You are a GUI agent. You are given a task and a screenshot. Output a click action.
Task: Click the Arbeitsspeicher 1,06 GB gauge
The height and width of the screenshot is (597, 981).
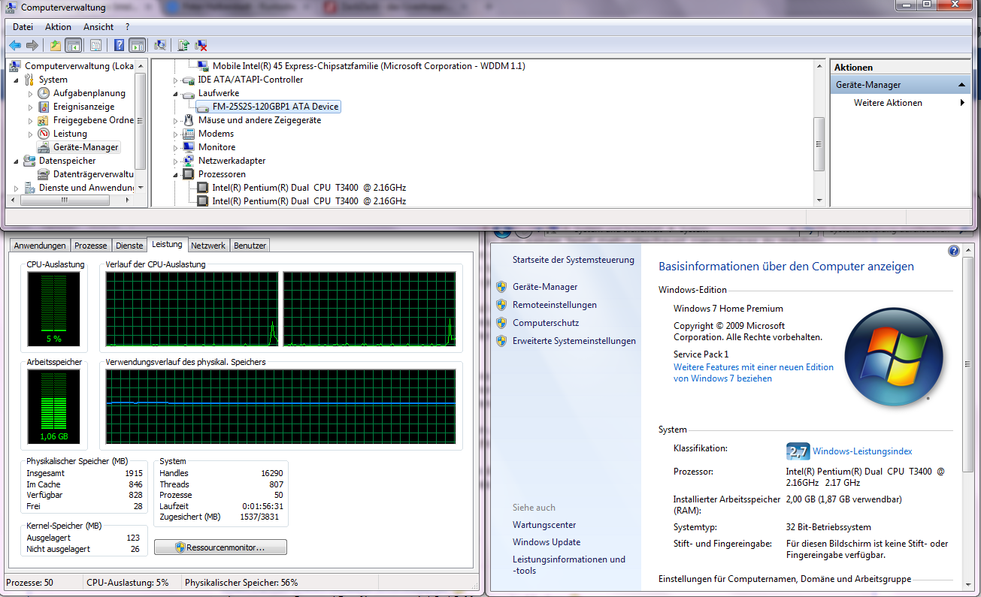coord(53,406)
